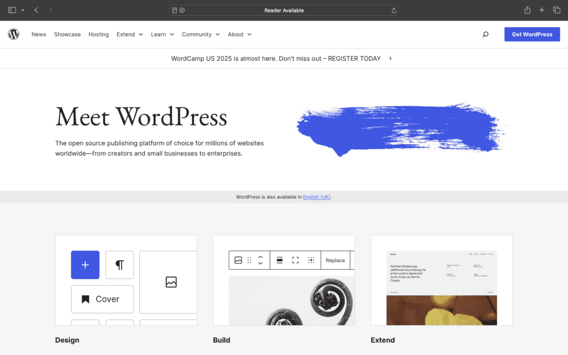This screenshot has width=568, height=355.
Task: Follow the English (UK) link
Action: [317, 197]
